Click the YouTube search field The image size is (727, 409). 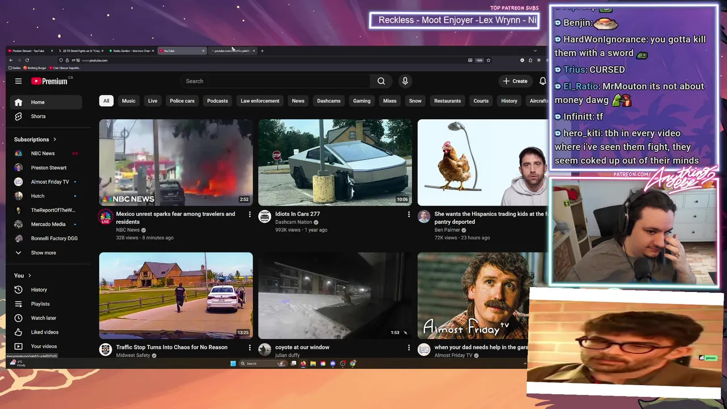tap(275, 81)
